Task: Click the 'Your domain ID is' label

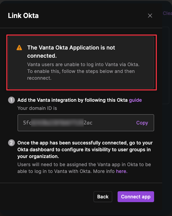Action: 37,108
